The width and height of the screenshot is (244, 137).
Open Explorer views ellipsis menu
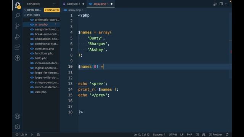[x=55, y=4]
